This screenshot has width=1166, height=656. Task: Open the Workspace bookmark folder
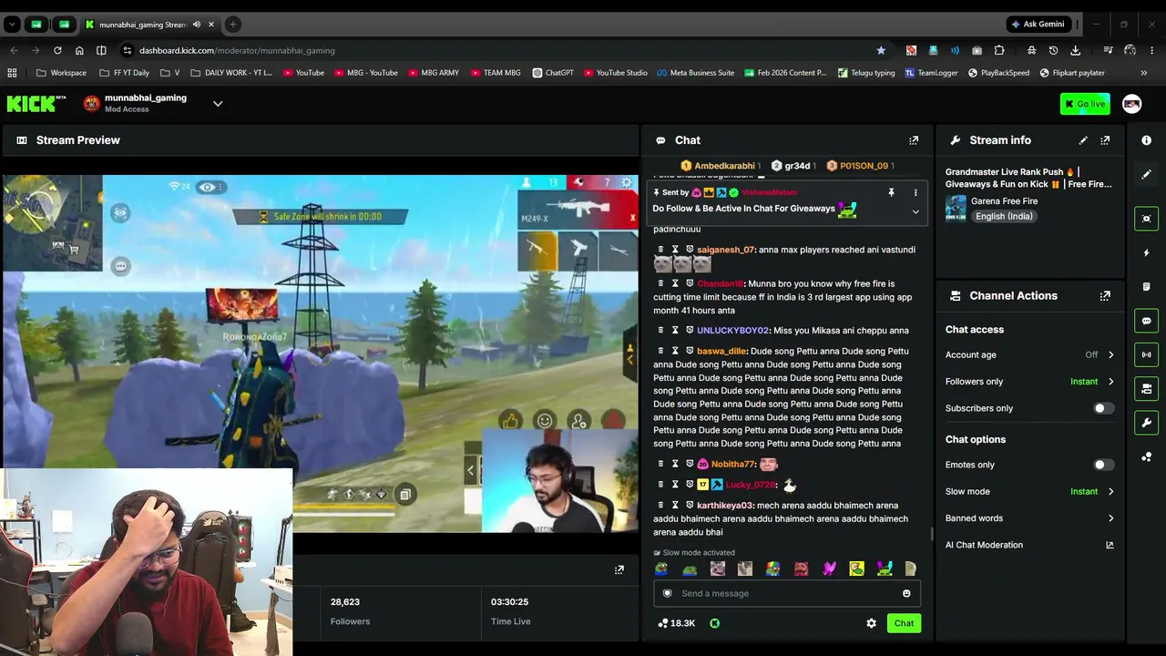(61, 73)
